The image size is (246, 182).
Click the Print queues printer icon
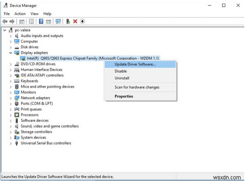(x=17, y=109)
